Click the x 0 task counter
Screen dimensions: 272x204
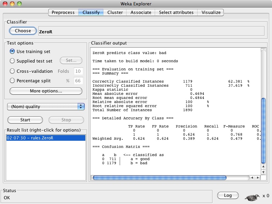(266, 196)
